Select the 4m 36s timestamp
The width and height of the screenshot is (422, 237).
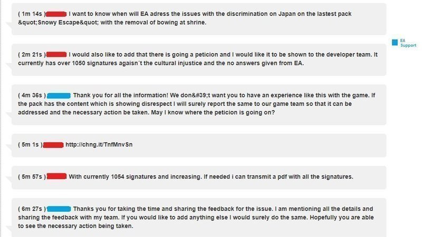click(x=31, y=95)
